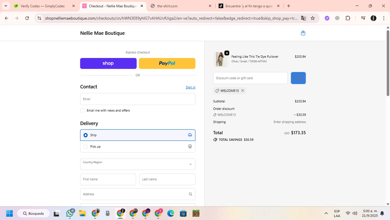This screenshot has width=390, height=220.
Task: Click the page vertical scrollbar
Action: pyautogui.click(x=388, y=63)
